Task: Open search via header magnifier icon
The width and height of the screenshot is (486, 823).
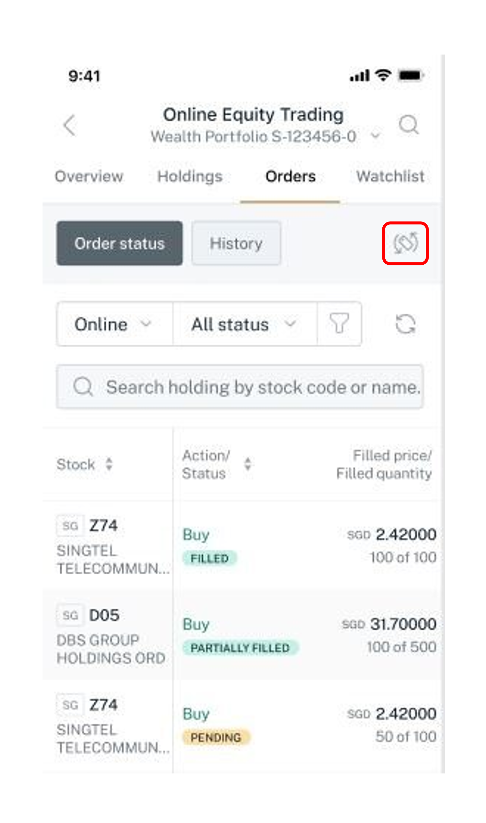Action: (x=408, y=125)
